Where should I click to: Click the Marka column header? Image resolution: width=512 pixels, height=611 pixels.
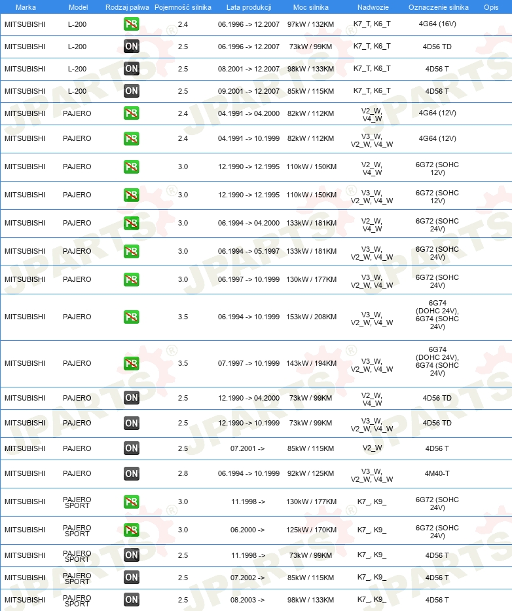coord(26,7)
